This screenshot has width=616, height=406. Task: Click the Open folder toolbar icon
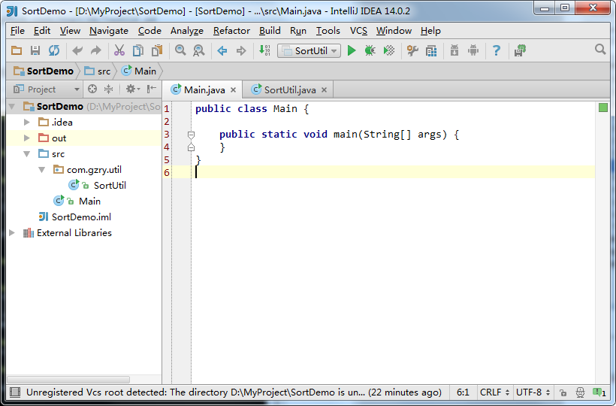coord(17,50)
